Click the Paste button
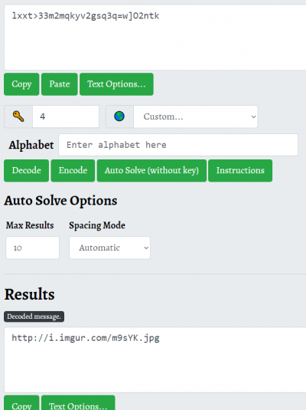 60,84
